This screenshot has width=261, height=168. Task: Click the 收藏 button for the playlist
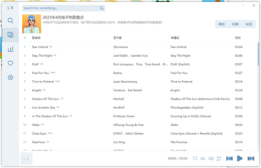(x=235, y=24)
